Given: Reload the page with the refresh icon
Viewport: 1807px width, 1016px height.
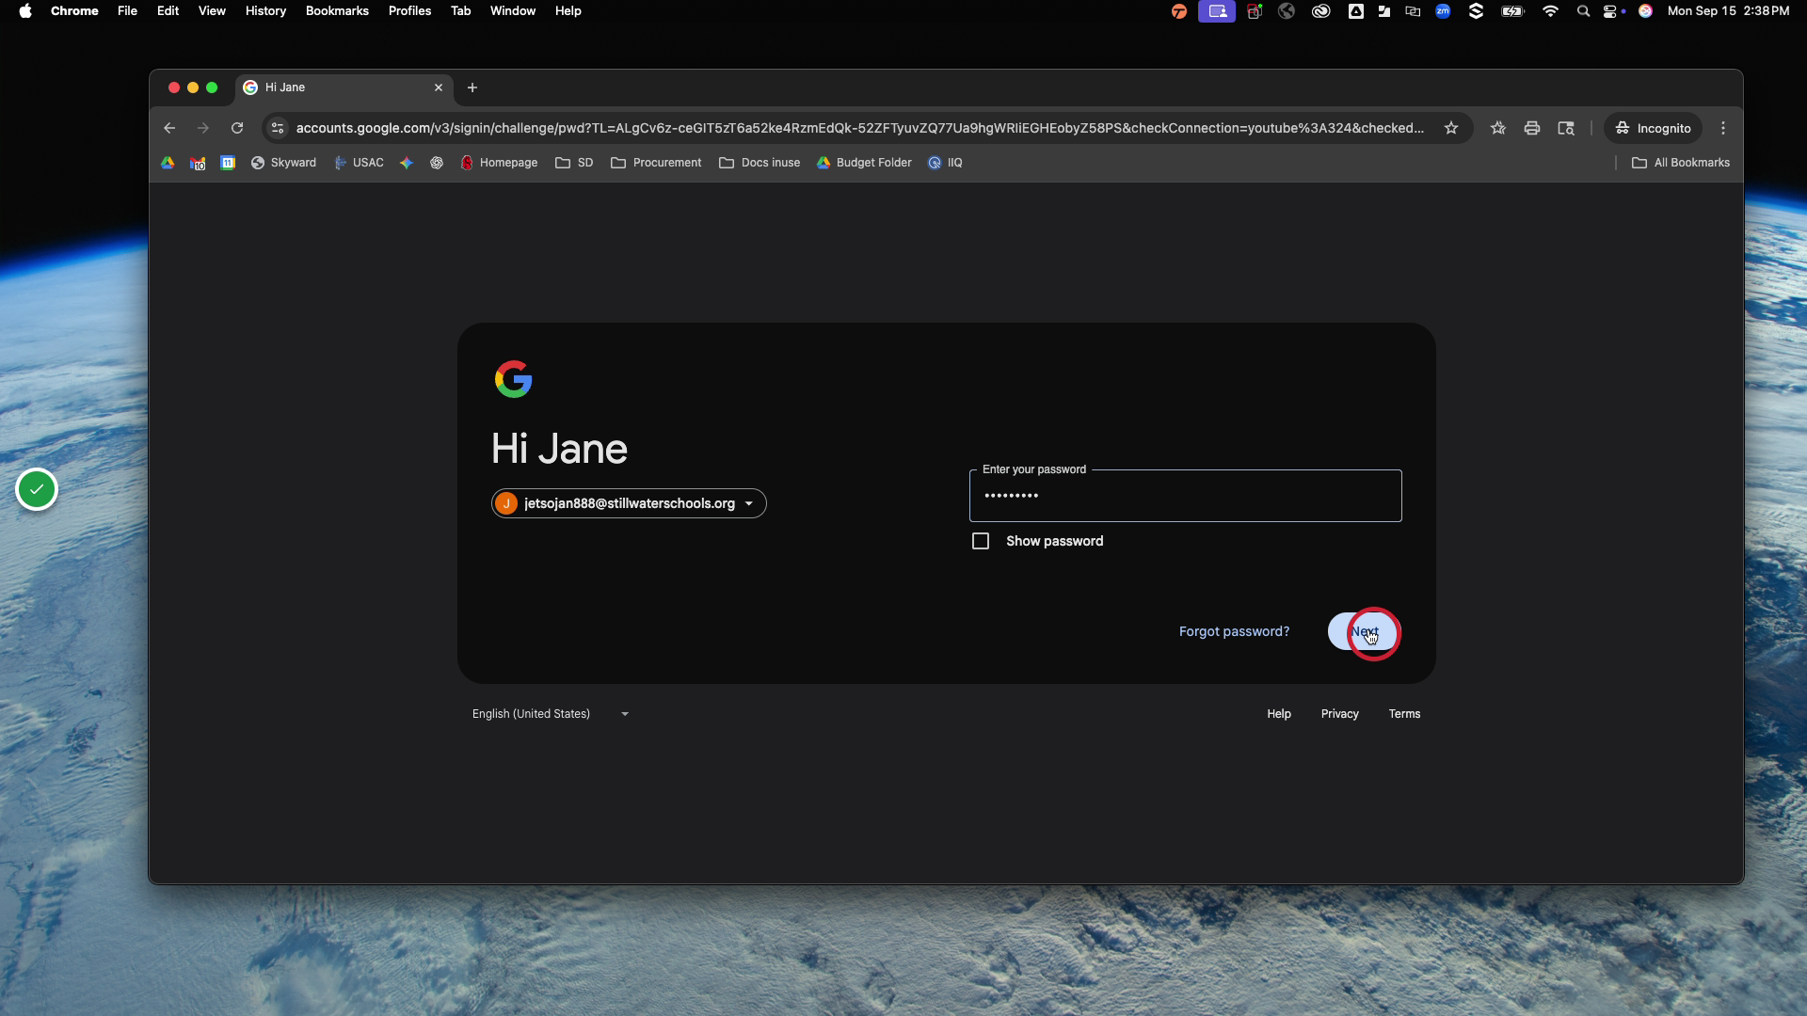Looking at the screenshot, I should [x=237, y=128].
